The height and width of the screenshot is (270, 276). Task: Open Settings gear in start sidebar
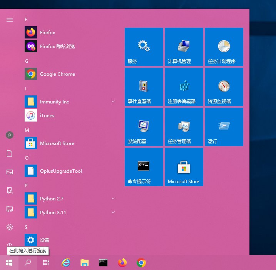coord(10,227)
